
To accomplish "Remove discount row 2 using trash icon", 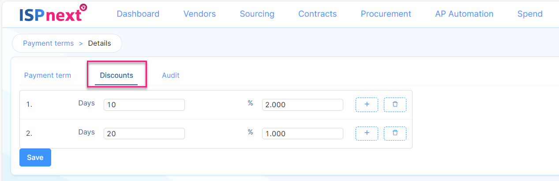I will click(395, 133).
